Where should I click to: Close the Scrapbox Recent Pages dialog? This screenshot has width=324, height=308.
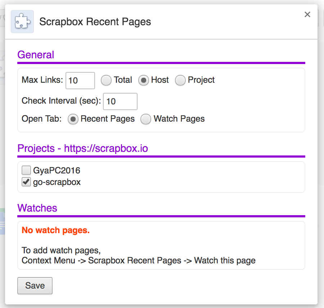coord(307,14)
